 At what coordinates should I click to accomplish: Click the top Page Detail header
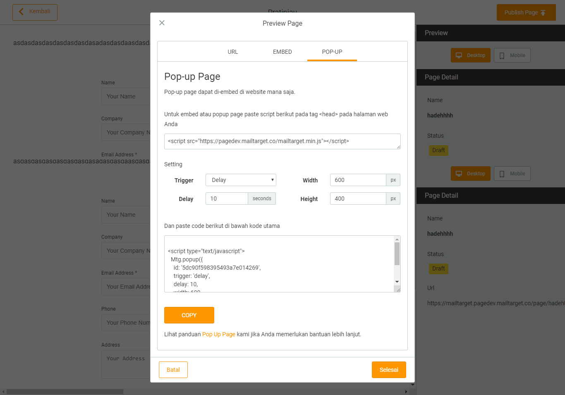tap(491, 77)
